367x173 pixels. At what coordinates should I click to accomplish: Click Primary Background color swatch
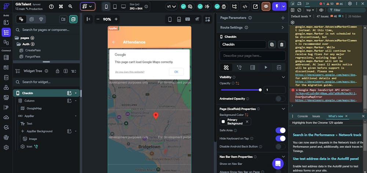[x=223, y=121]
